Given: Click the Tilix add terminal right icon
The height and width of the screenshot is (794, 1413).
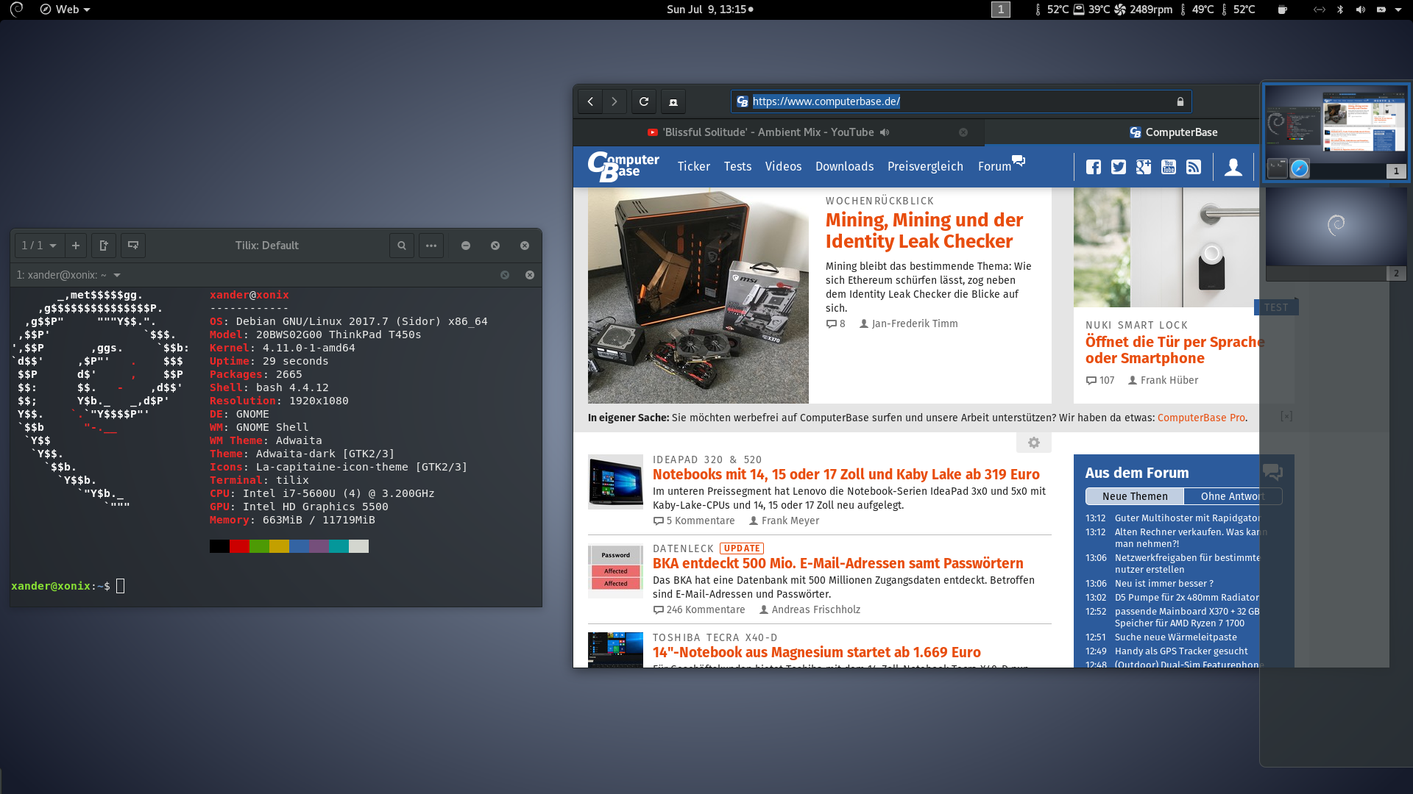Looking at the screenshot, I should tap(104, 246).
